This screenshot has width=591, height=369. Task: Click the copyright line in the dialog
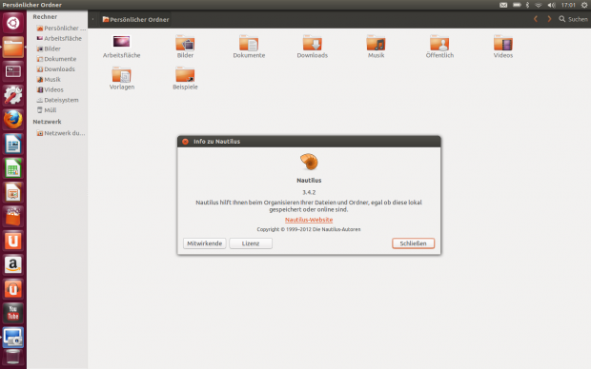tap(309, 229)
